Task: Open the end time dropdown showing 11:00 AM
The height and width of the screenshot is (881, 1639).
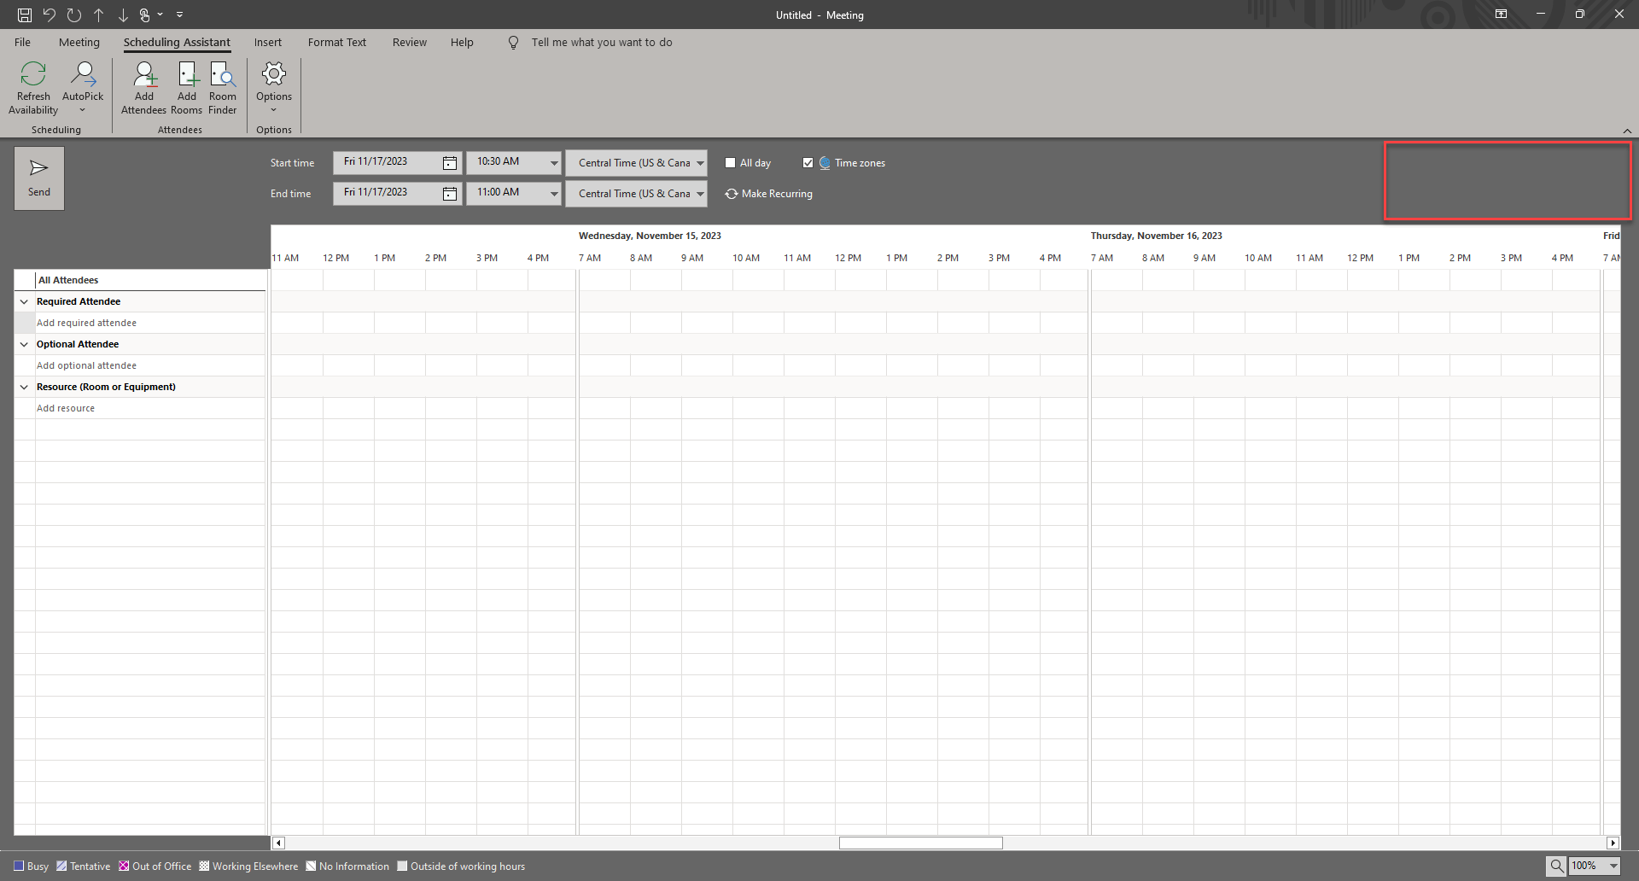Action: click(x=554, y=193)
